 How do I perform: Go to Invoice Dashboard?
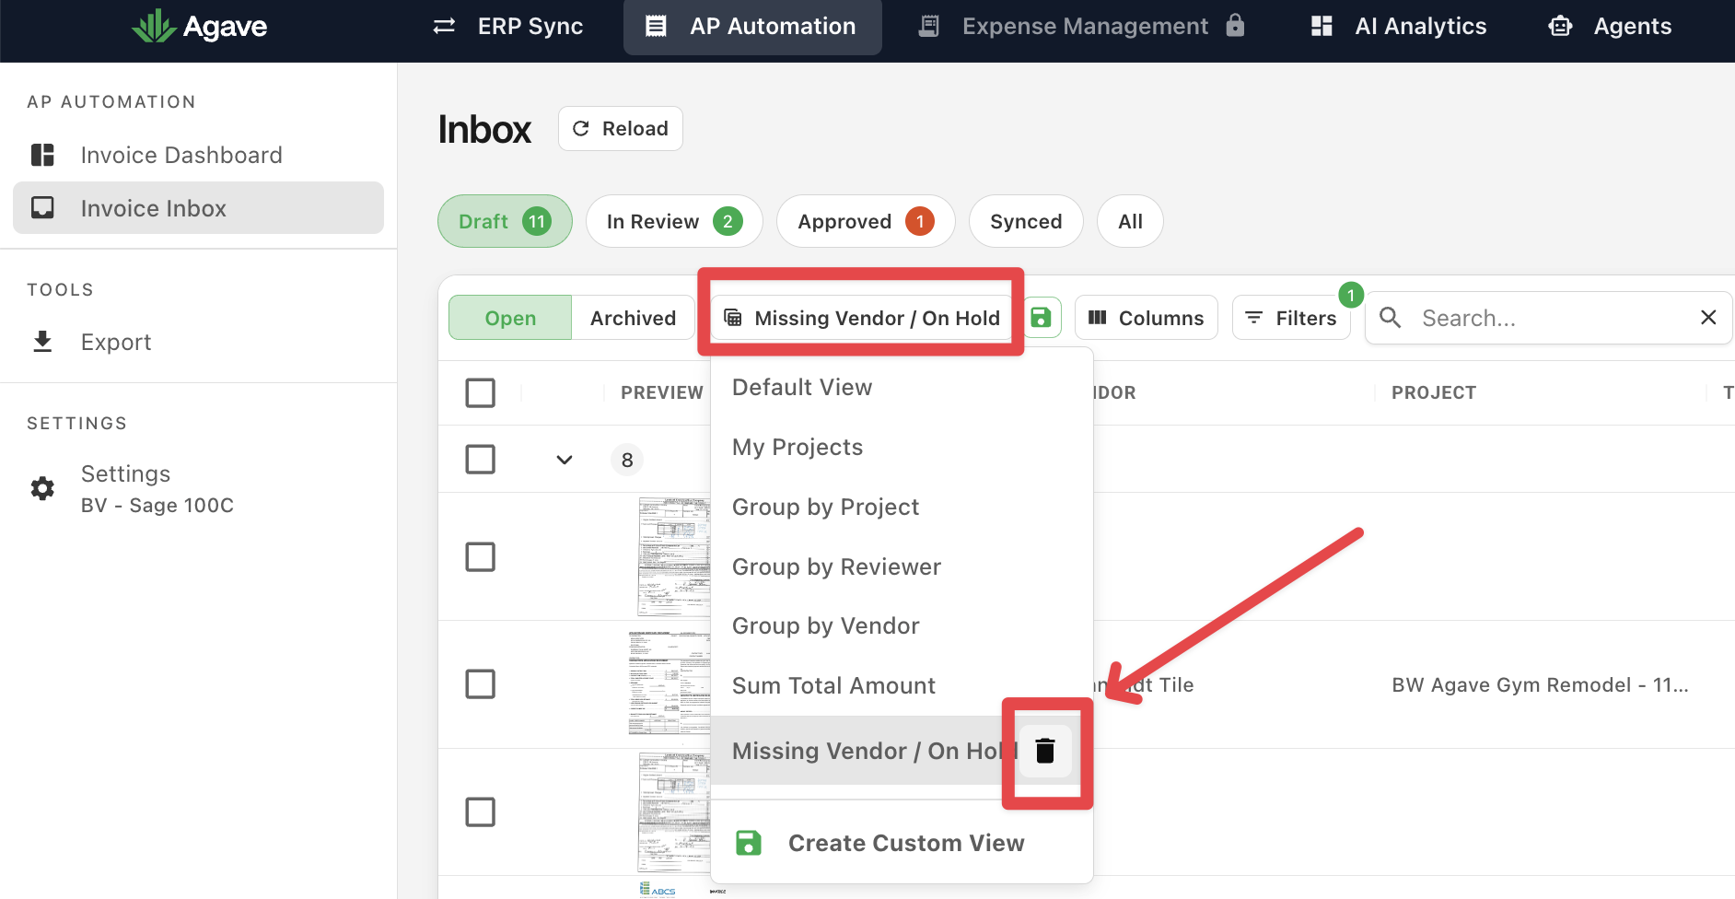[x=198, y=155]
